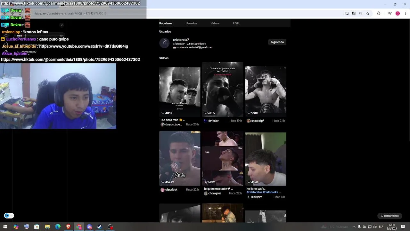Close the overlay with the X icon
The height and width of the screenshot is (231, 410).
point(61,25)
